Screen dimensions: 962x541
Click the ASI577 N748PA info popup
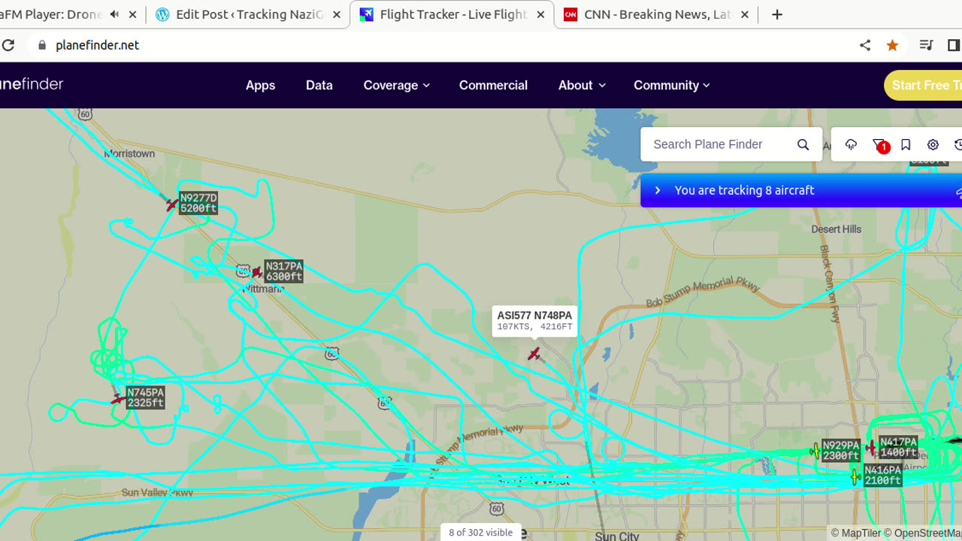(x=534, y=321)
